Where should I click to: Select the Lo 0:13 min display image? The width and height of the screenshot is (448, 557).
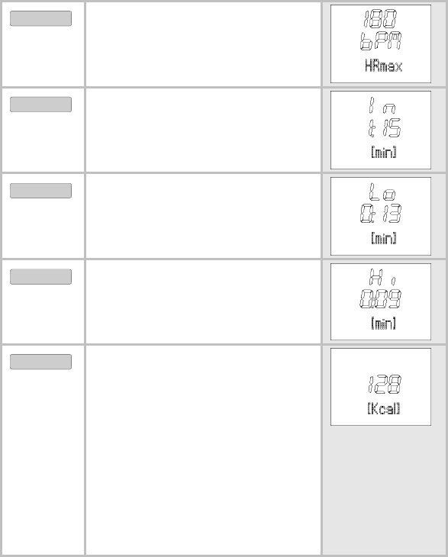point(381,216)
